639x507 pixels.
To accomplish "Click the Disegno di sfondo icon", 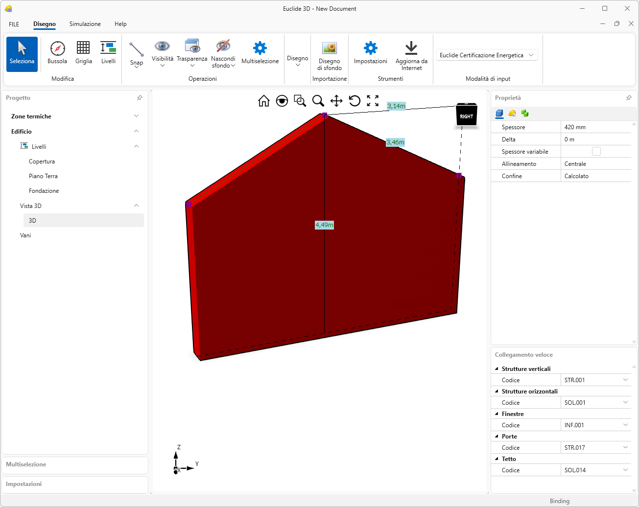I will (330, 48).
